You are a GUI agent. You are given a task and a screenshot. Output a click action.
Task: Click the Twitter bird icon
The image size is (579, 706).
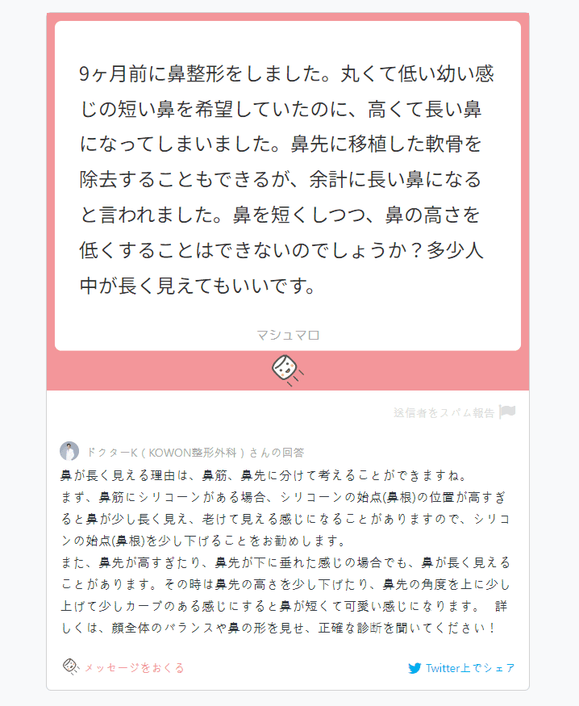tap(414, 668)
